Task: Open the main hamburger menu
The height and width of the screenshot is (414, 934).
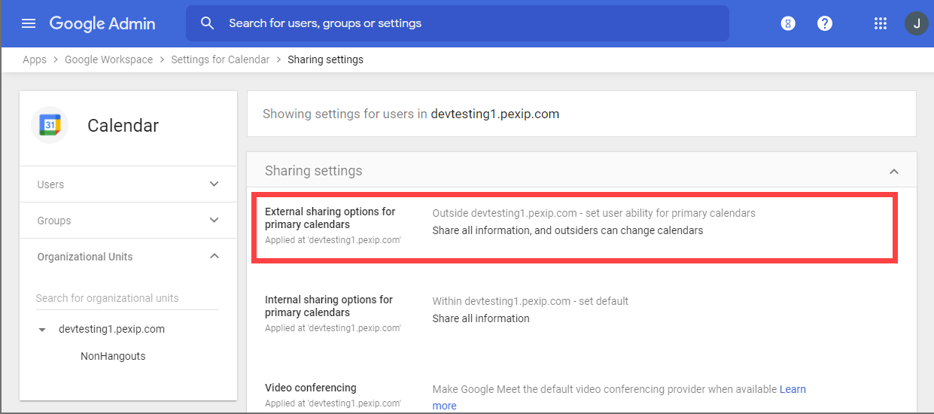Action: pyautogui.click(x=29, y=23)
